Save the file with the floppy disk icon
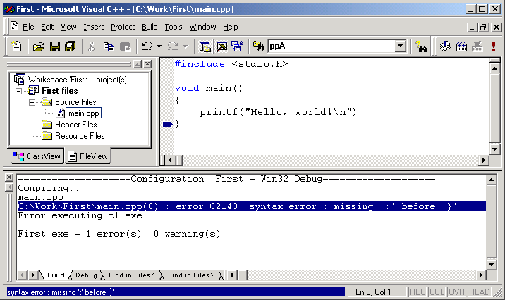 (x=54, y=46)
